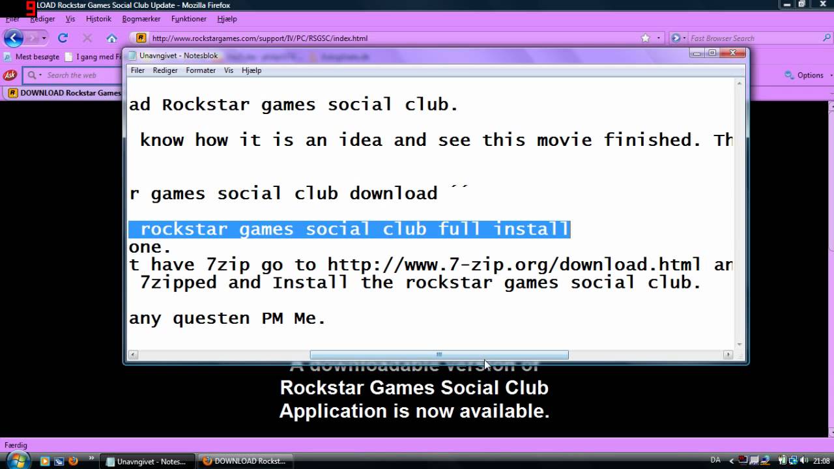834x469 pixels.
Task: Open Notepad Formater menu
Action: (201, 70)
